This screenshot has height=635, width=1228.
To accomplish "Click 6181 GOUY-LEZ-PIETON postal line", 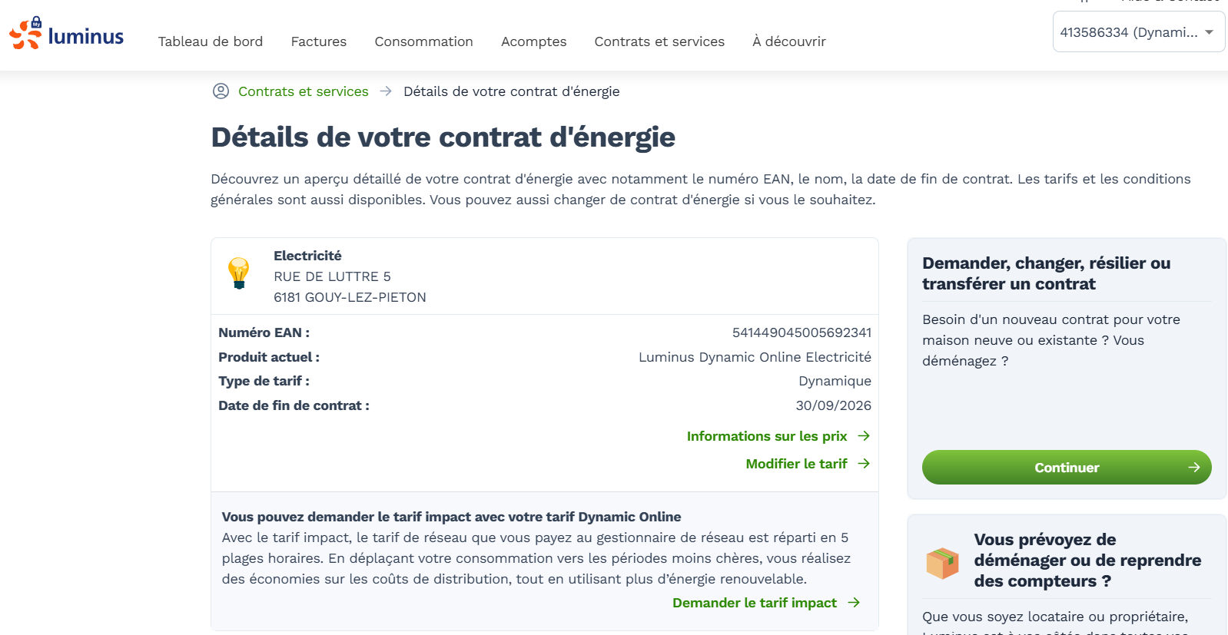I will click(x=350, y=297).
